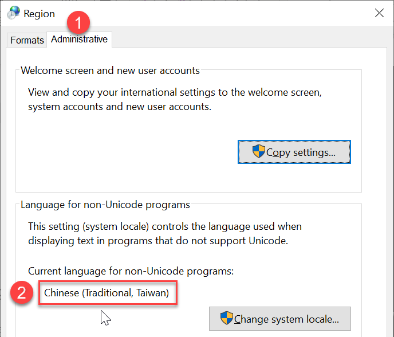The width and height of the screenshot is (394, 337).
Task: Click the 'View and copy your international settings' description
Action: click(x=175, y=99)
